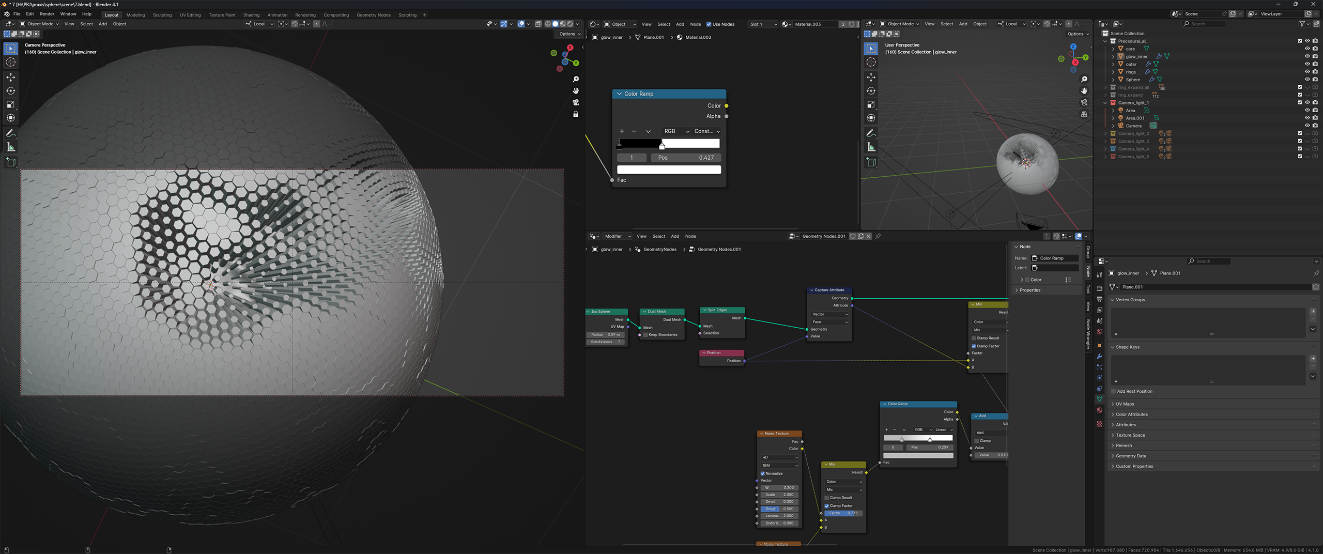Screen dimensions: 1323x554
Task: Hide the core object with its eye toggle
Action: pyautogui.click(x=1307, y=49)
